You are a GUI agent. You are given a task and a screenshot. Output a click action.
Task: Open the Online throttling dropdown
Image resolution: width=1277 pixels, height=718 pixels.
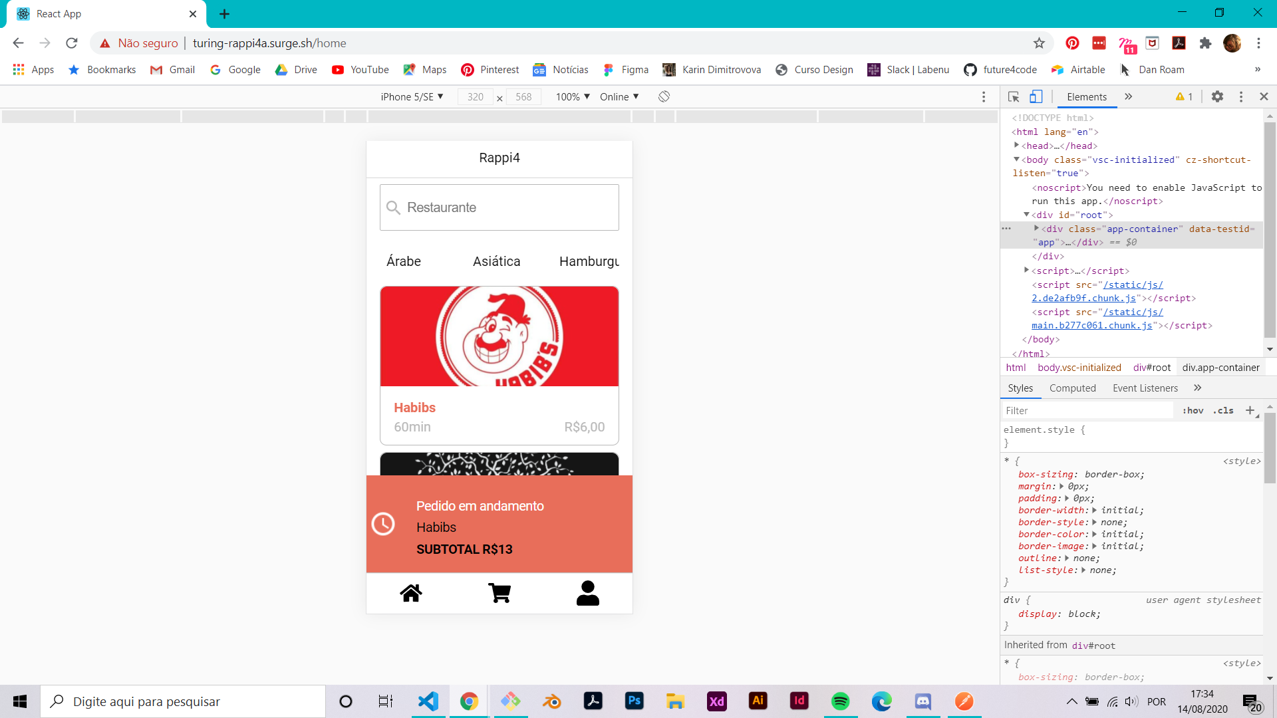[619, 96]
